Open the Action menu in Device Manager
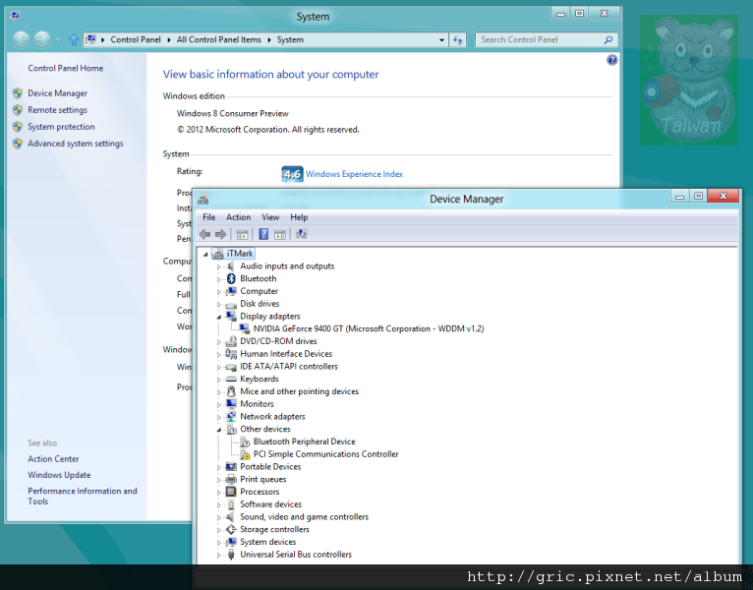Image resolution: width=753 pixels, height=590 pixels. (238, 217)
